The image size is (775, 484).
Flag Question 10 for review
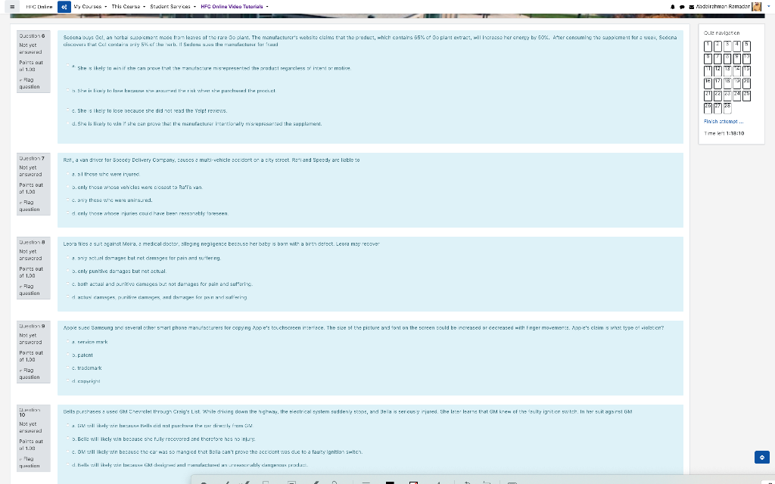pyautogui.click(x=30, y=462)
